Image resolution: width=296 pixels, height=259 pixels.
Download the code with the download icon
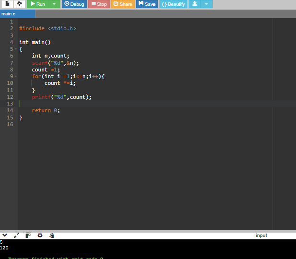tap(194, 4)
